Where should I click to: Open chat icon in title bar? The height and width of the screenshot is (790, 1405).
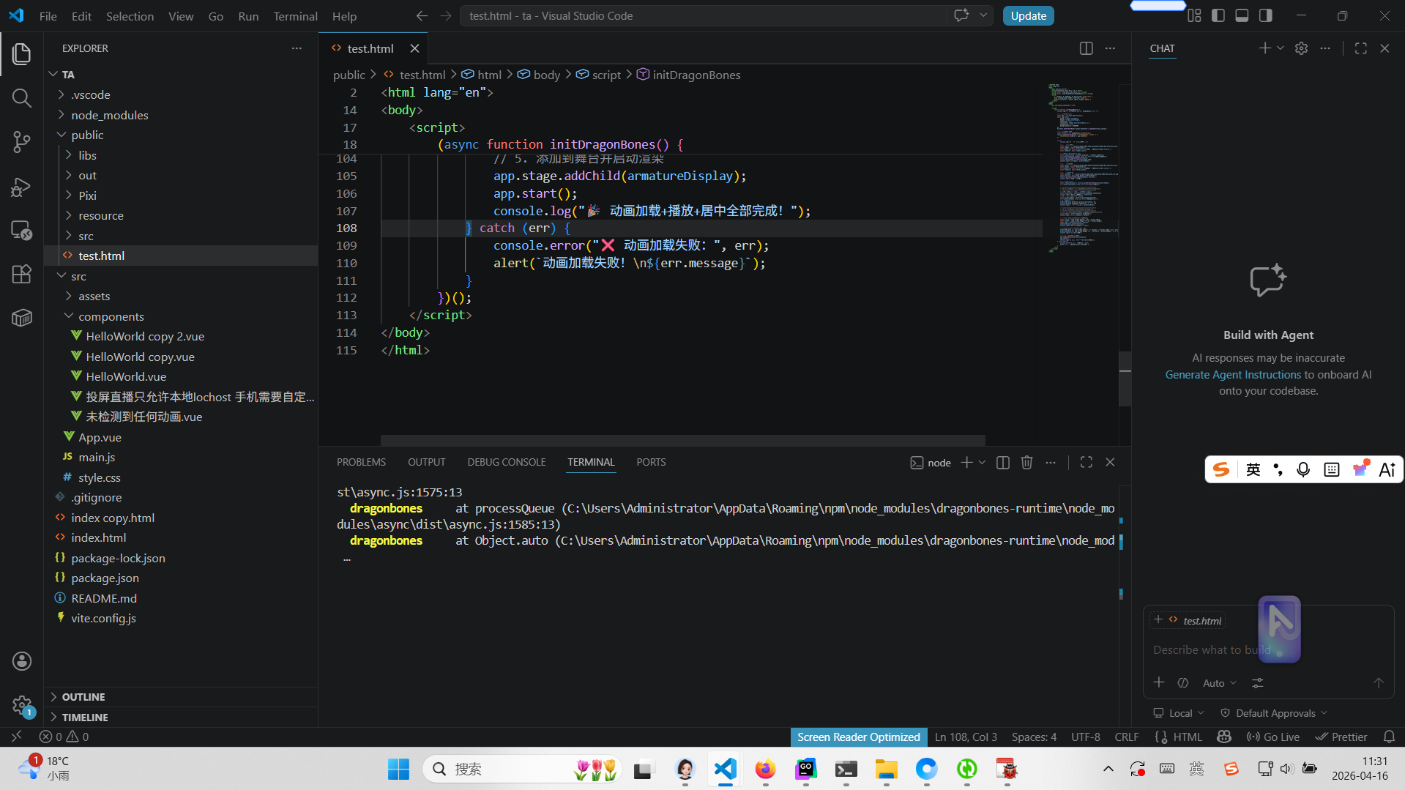tap(961, 15)
